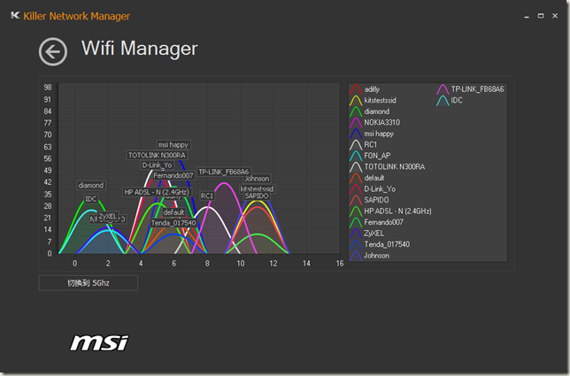
Task: Select the kitstestssid legend text
Action: pyautogui.click(x=381, y=100)
